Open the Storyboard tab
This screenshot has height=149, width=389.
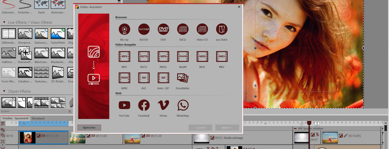pos(38,118)
